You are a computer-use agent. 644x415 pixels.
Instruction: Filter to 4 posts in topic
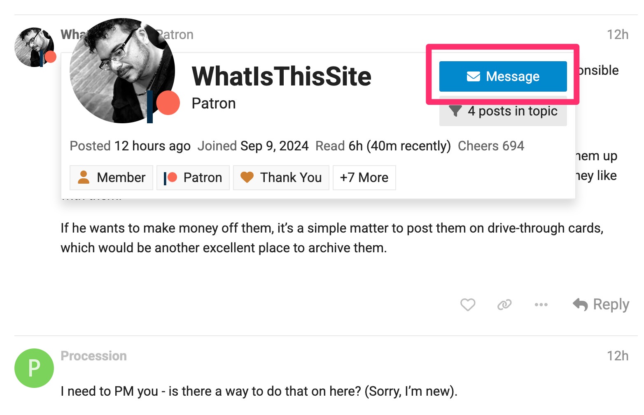(x=503, y=111)
